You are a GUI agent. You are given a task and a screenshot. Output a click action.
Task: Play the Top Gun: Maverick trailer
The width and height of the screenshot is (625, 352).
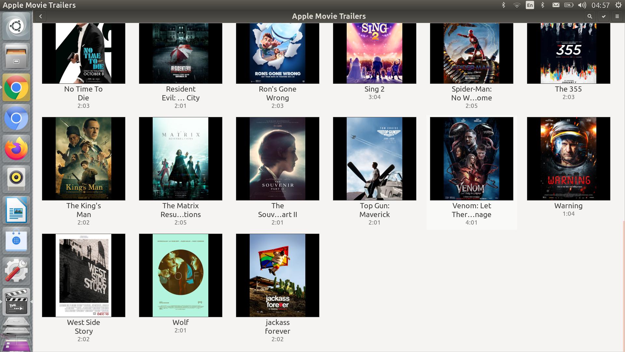[374, 159]
